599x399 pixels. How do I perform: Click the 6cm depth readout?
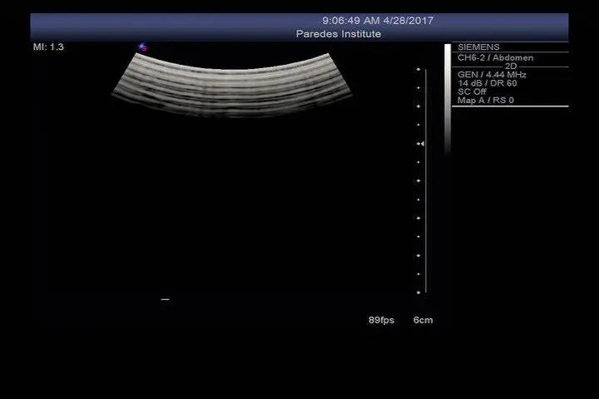click(423, 320)
